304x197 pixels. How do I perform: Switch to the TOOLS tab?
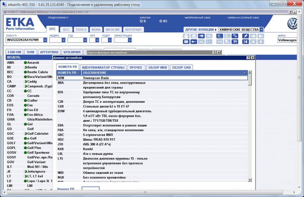tap(81, 29)
